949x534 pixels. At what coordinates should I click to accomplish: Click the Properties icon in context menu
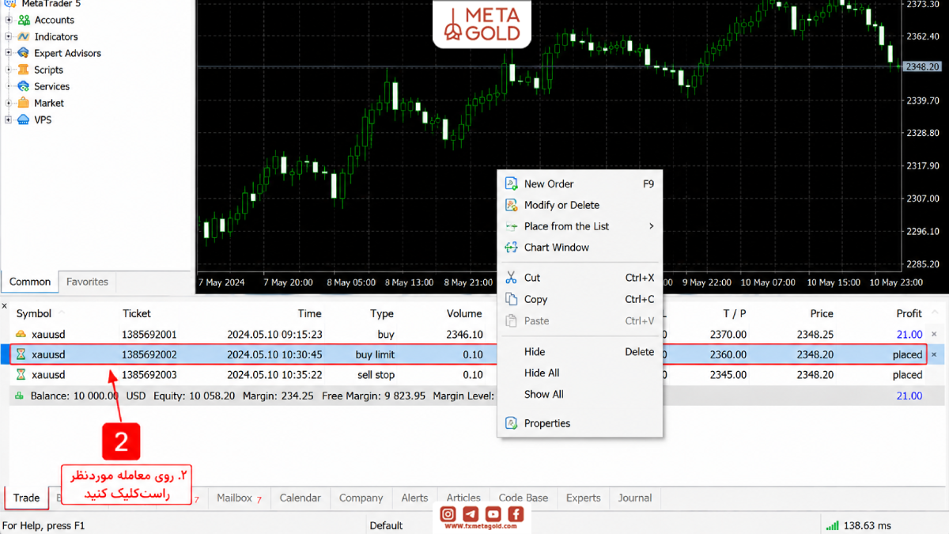click(x=511, y=423)
